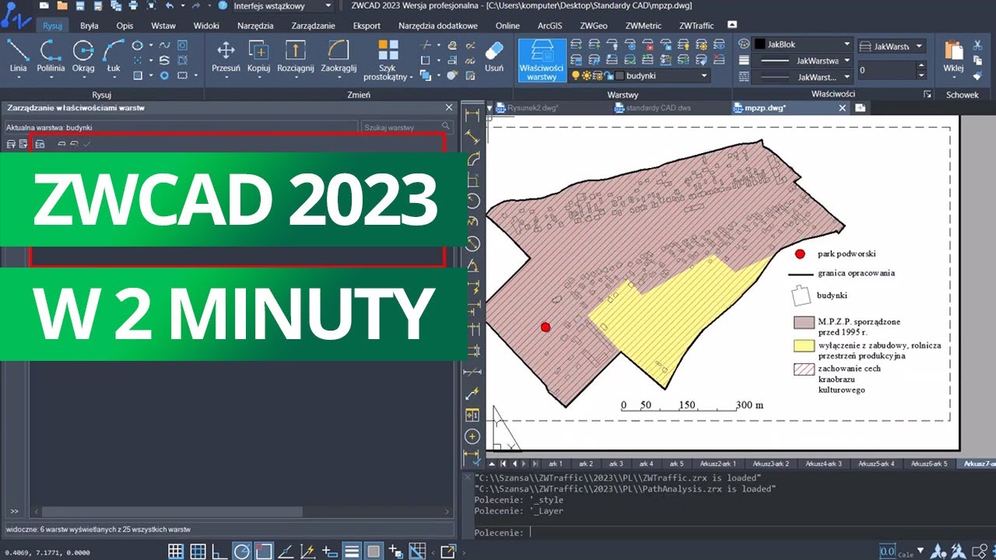Click the ellipse tool icon in Rysuj panel
The height and width of the screenshot is (560, 996).
click(x=137, y=45)
